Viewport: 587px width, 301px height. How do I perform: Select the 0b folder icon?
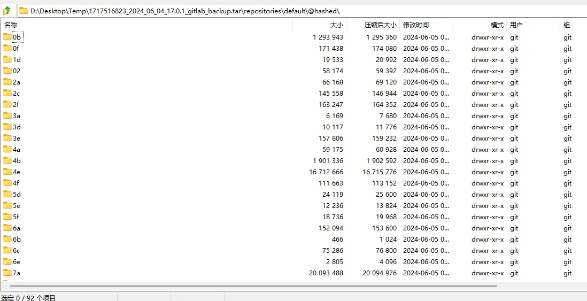[x=7, y=37]
